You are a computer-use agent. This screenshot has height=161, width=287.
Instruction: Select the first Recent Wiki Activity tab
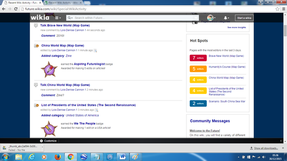coord(23,3)
